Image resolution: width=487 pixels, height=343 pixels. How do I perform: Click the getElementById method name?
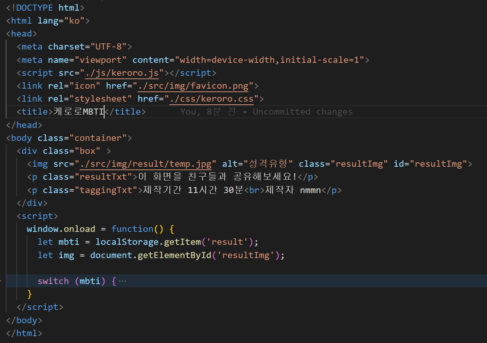tap(174, 255)
